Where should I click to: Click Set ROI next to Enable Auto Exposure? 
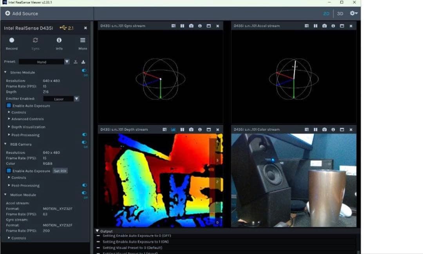point(61,171)
